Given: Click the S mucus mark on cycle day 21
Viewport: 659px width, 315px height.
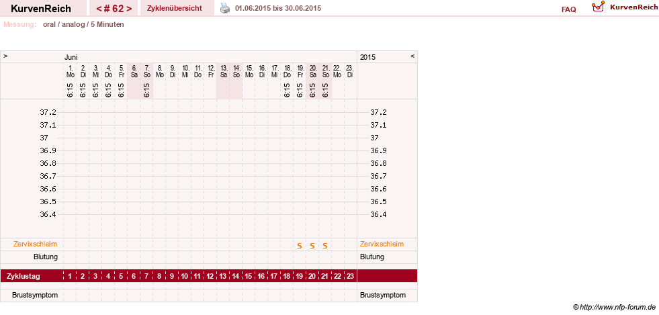Looking at the screenshot, I should tap(325, 246).
